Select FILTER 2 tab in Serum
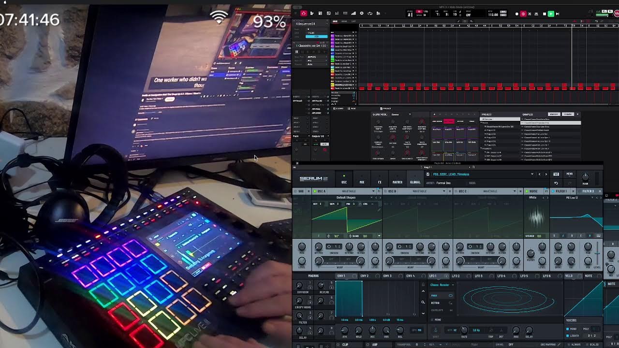Image resolution: width=619 pixels, height=348 pixels. [x=588, y=191]
